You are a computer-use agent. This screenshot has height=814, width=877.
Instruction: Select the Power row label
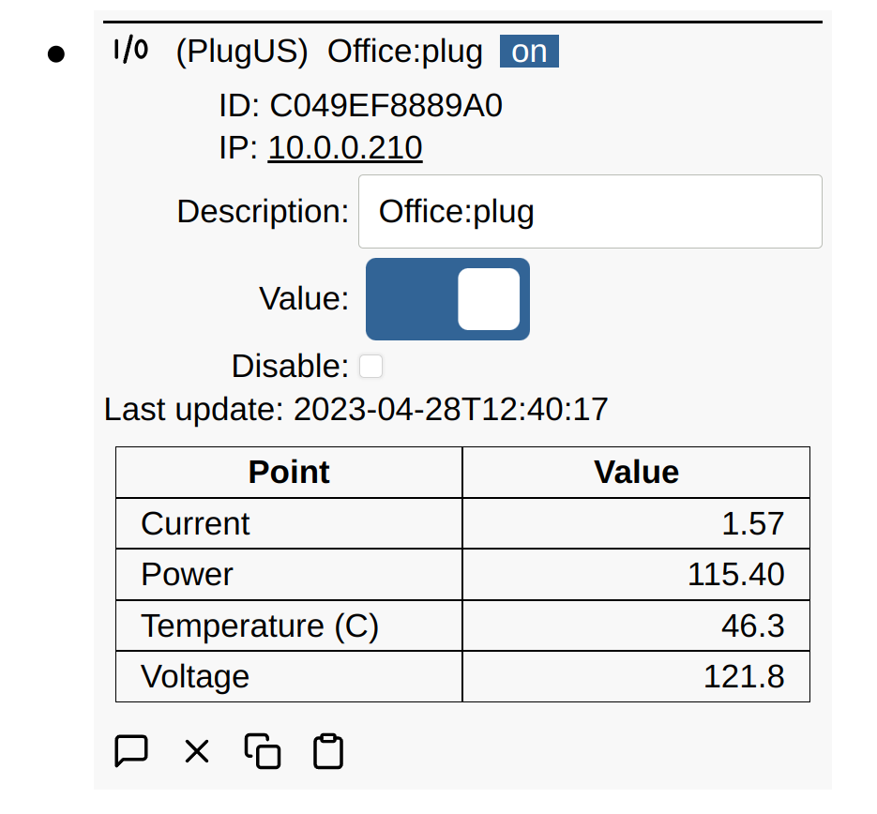click(x=188, y=574)
